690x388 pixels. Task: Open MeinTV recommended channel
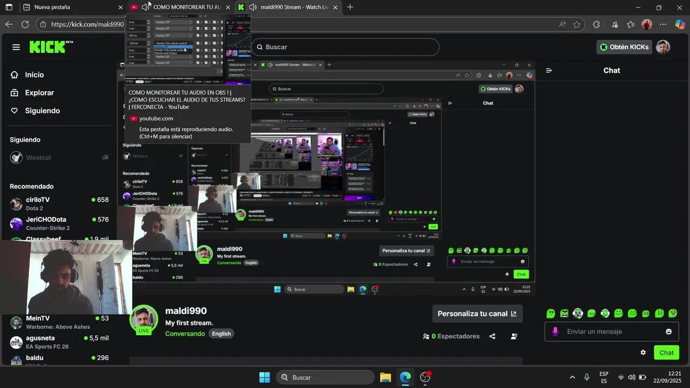pos(59,322)
